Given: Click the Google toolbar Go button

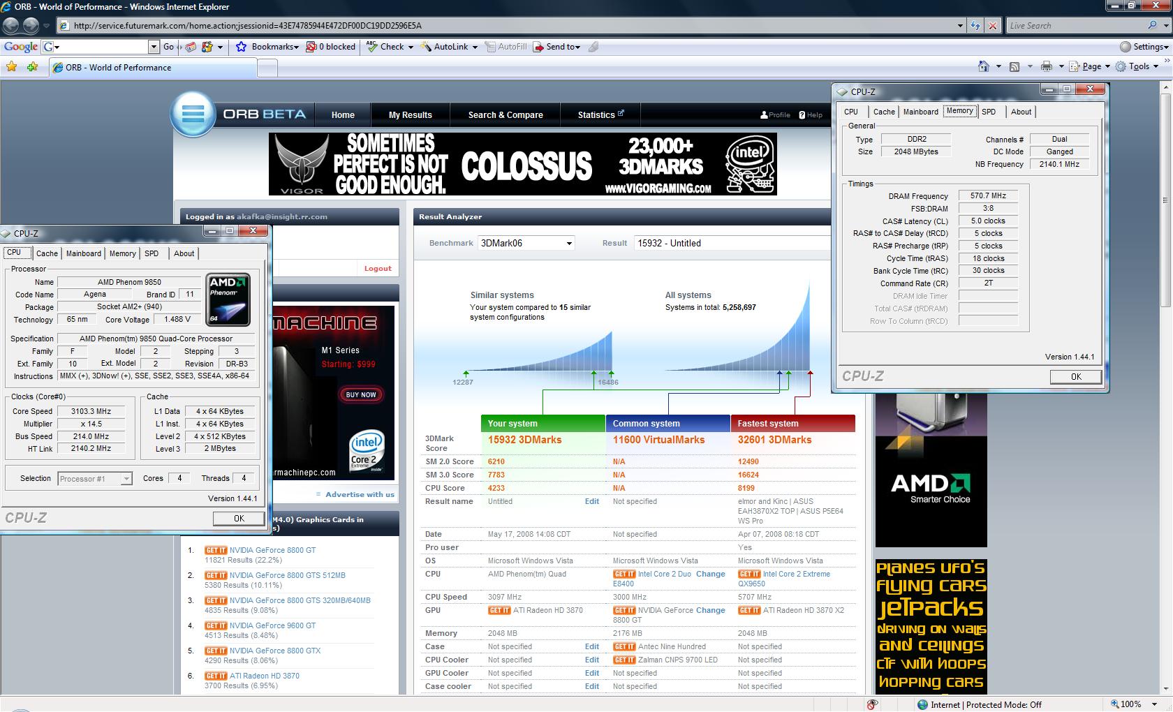Looking at the screenshot, I should (x=169, y=47).
